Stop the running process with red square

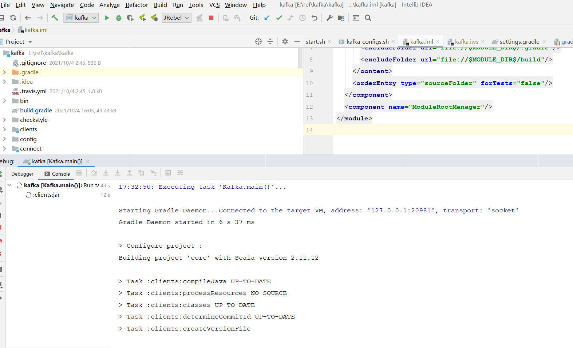pyautogui.click(x=211, y=18)
